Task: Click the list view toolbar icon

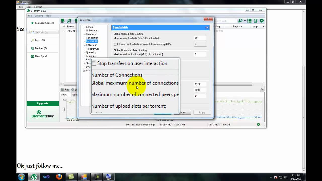Action: [249, 21]
